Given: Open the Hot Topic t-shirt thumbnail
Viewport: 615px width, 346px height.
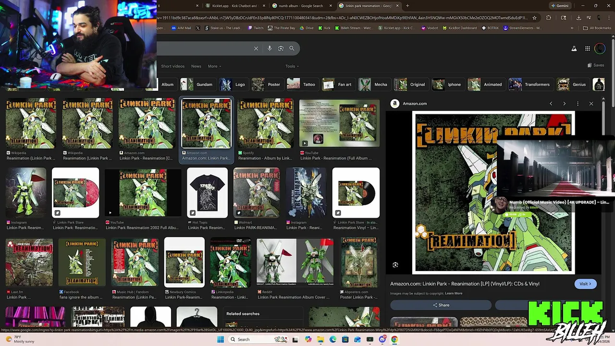Looking at the screenshot, I should click(x=207, y=193).
